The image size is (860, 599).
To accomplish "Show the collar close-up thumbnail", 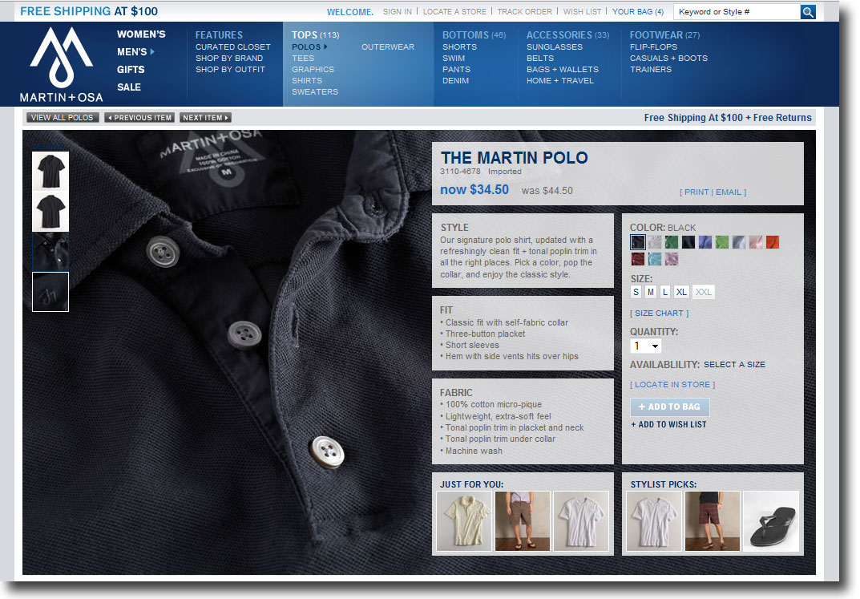I will click(x=50, y=252).
